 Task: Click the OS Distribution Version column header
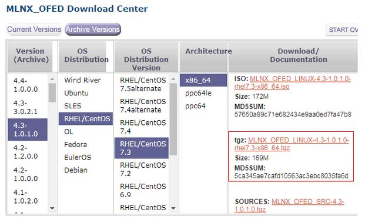click(146, 56)
